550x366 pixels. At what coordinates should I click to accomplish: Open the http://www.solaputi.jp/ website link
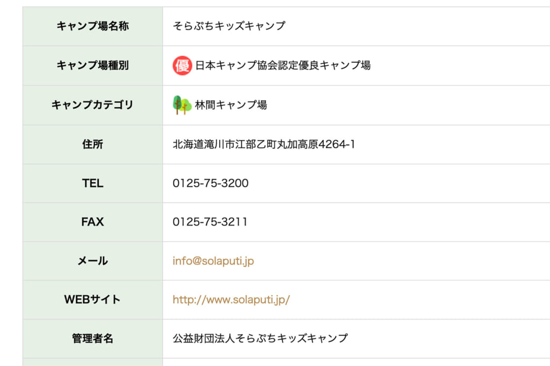click(231, 300)
